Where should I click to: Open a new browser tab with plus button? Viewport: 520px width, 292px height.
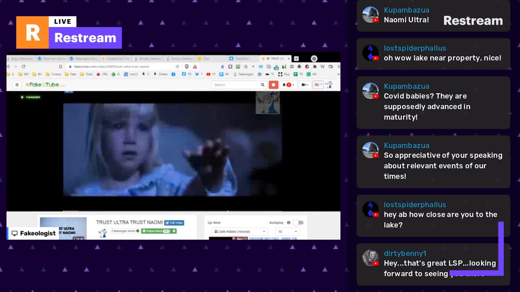(296, 59)
